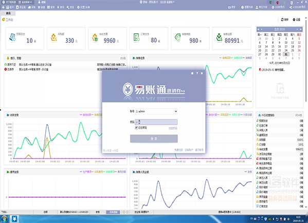
Task: Expand the 系统菜单 system menu dropdown
Action: 25,2
